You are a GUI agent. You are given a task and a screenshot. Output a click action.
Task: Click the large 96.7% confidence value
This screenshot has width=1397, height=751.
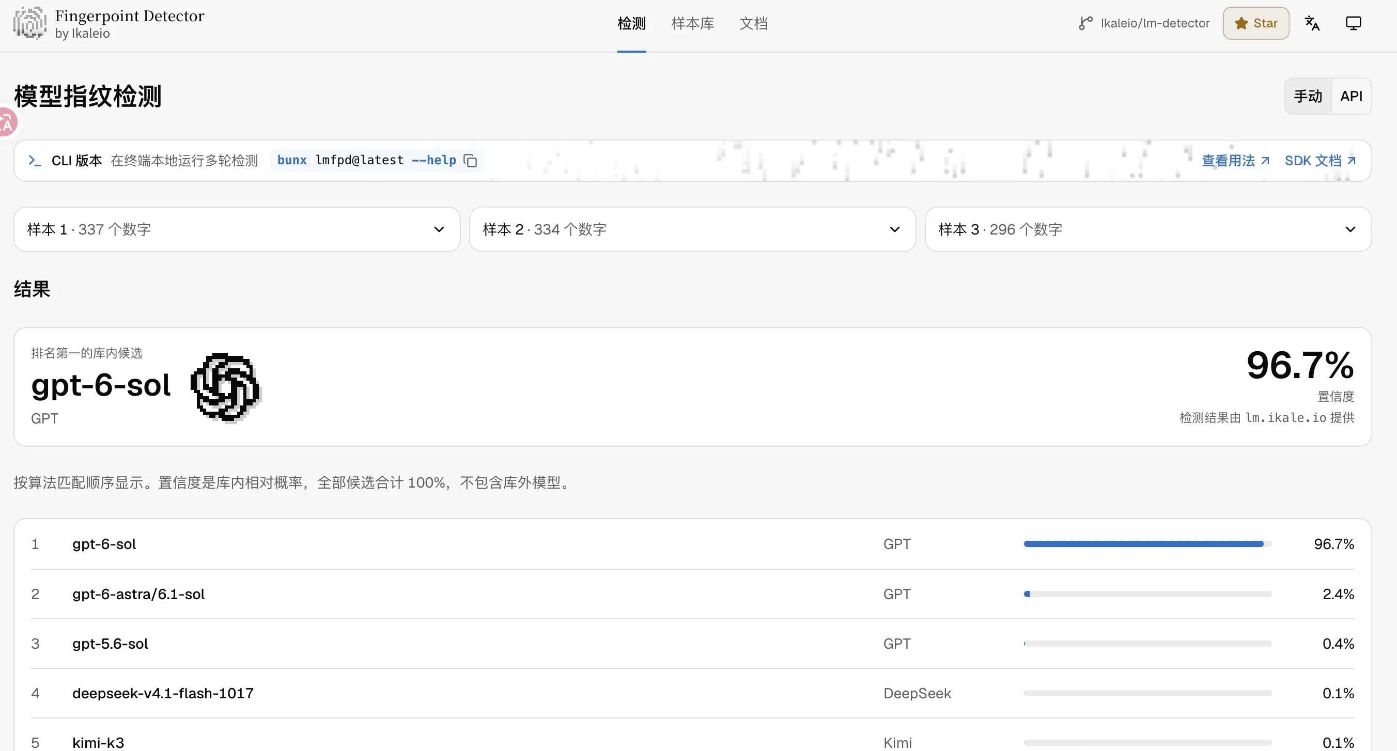click(1300, 365)
